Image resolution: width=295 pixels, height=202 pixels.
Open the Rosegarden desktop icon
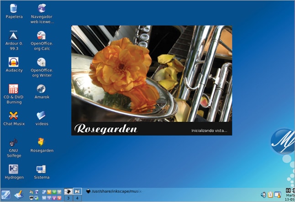[42, 145]
